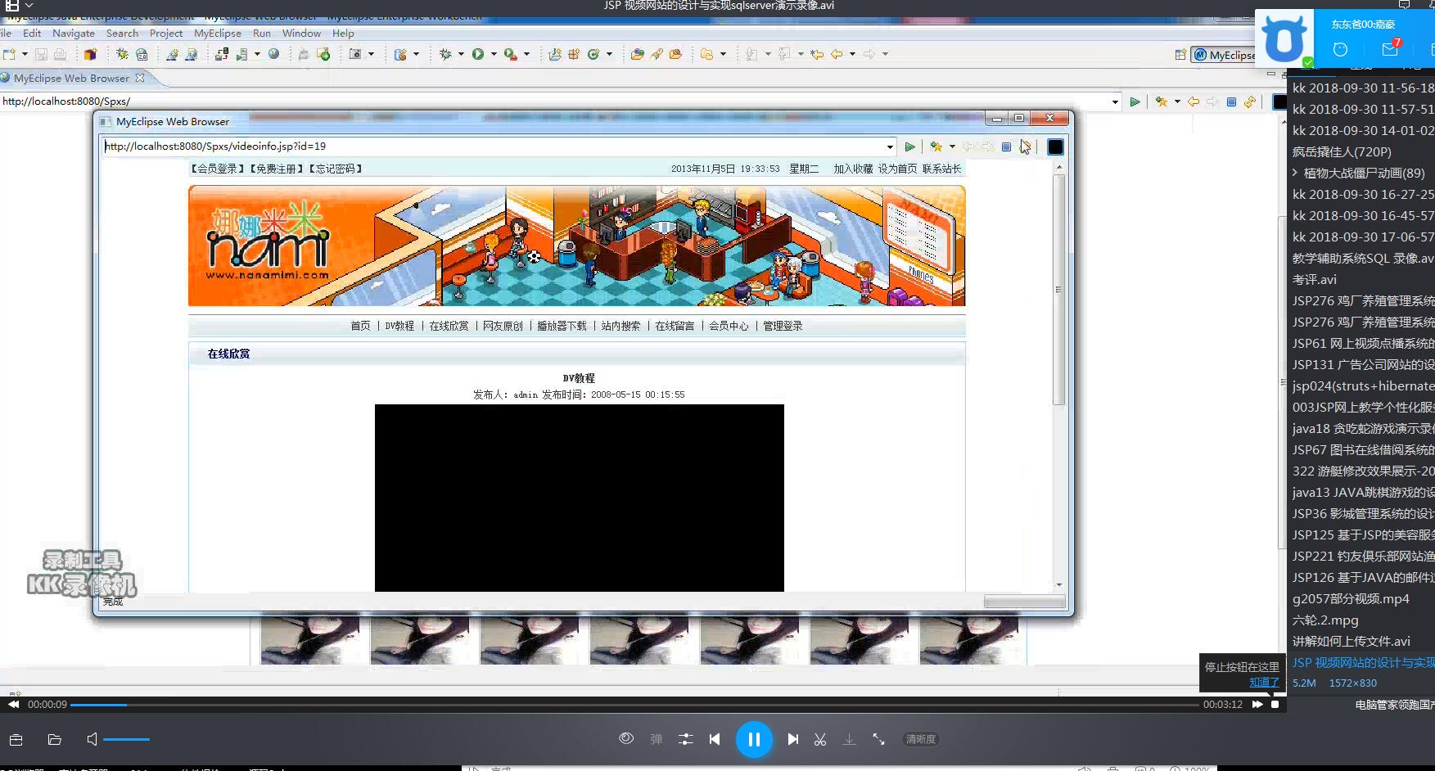Click the fast-forward arrows after 00:03:12
This screenshot has width=1435, height=771.
(x=1257, y=704)
